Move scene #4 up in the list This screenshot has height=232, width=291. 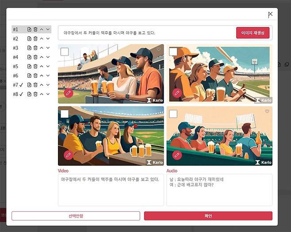point(42,57)
